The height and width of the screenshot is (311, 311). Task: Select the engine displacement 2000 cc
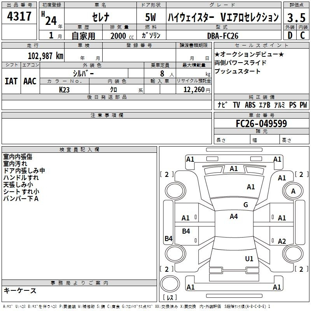pos(122,36)
